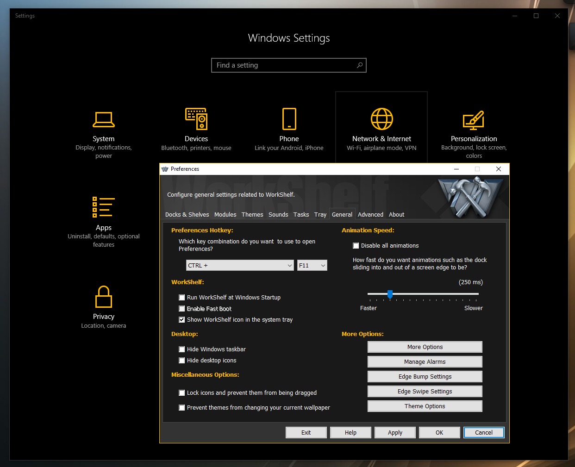Click the Cancel button
This screenshot has width=575, height=467.
tap(484, 433)
